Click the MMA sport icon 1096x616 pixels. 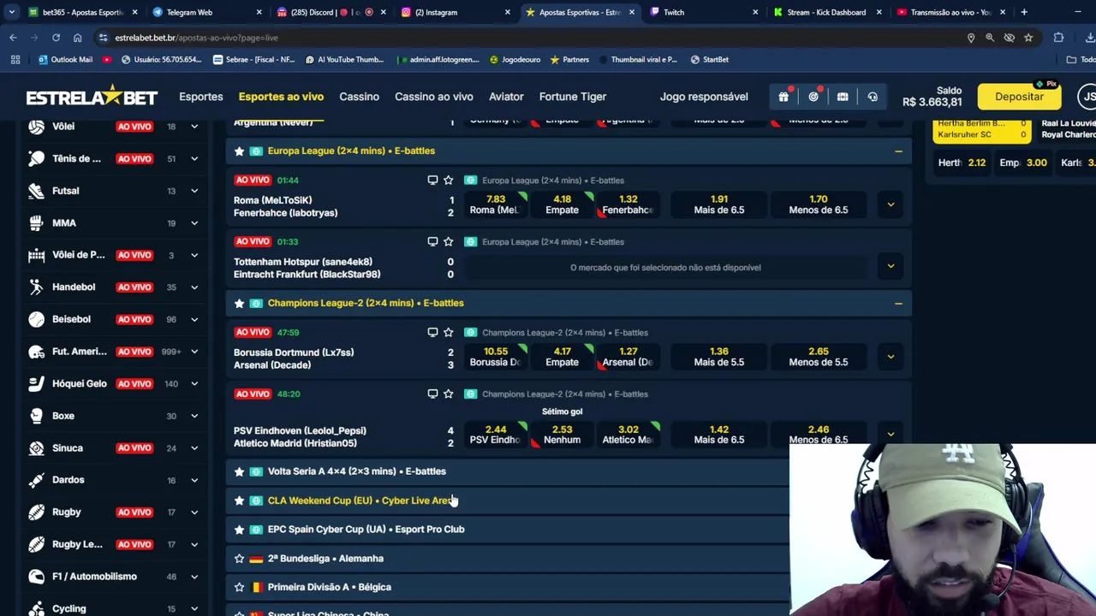tap(36, 222)
